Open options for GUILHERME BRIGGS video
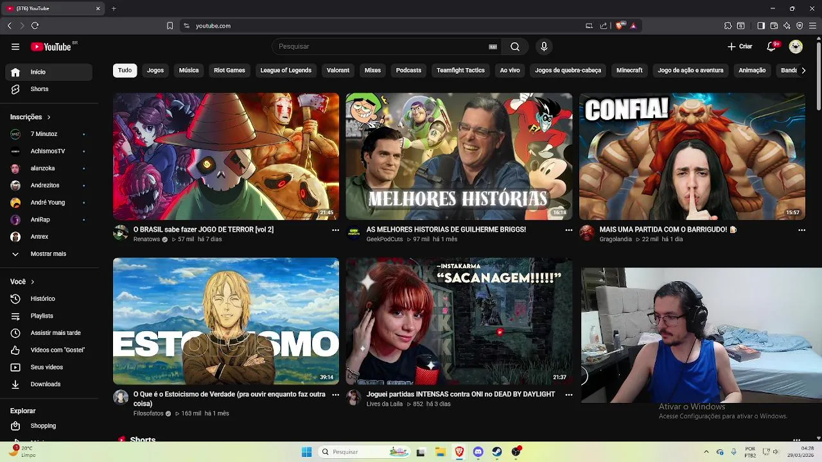This screenshot has height=462, width=822. [x=568, y=230]
